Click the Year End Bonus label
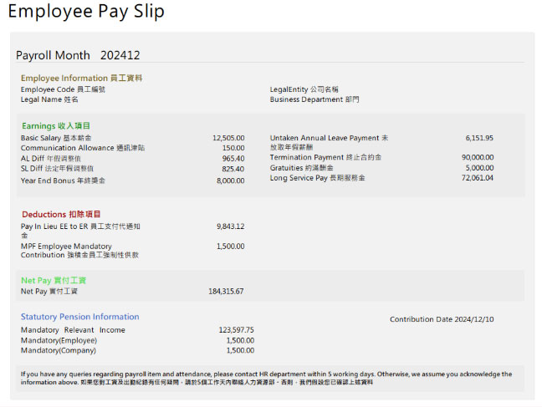 pyautogui.click(x=63, y=181)
